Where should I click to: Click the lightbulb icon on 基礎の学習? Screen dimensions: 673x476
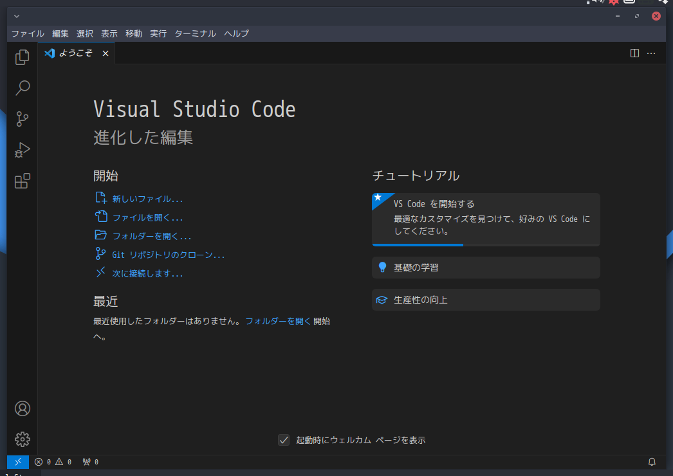(382, 268)
